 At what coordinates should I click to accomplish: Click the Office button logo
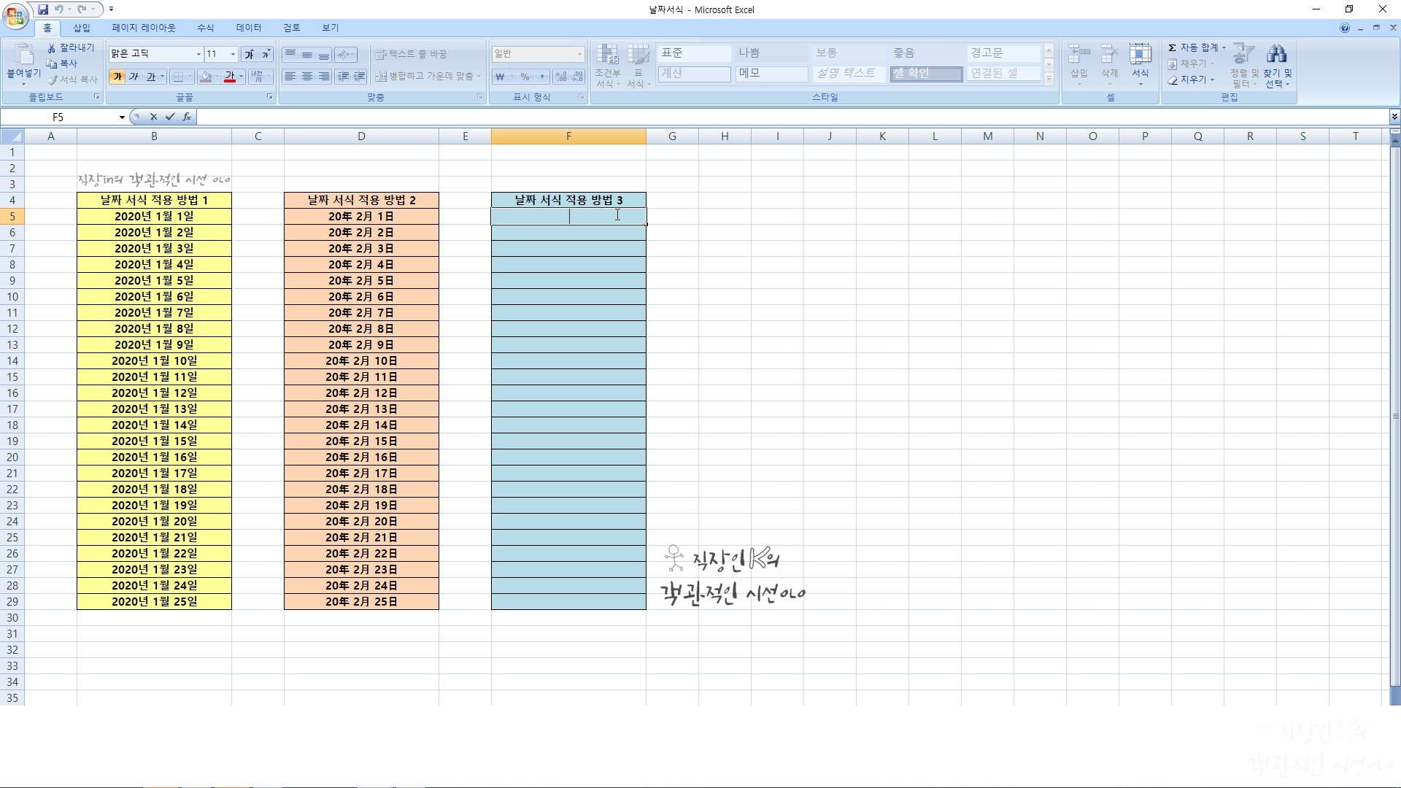[15, 15]
